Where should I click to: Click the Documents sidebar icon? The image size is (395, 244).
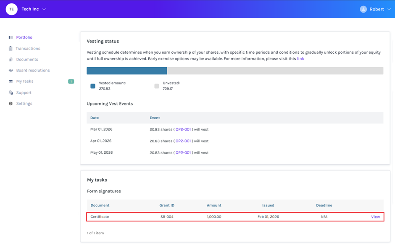(11, 60)
